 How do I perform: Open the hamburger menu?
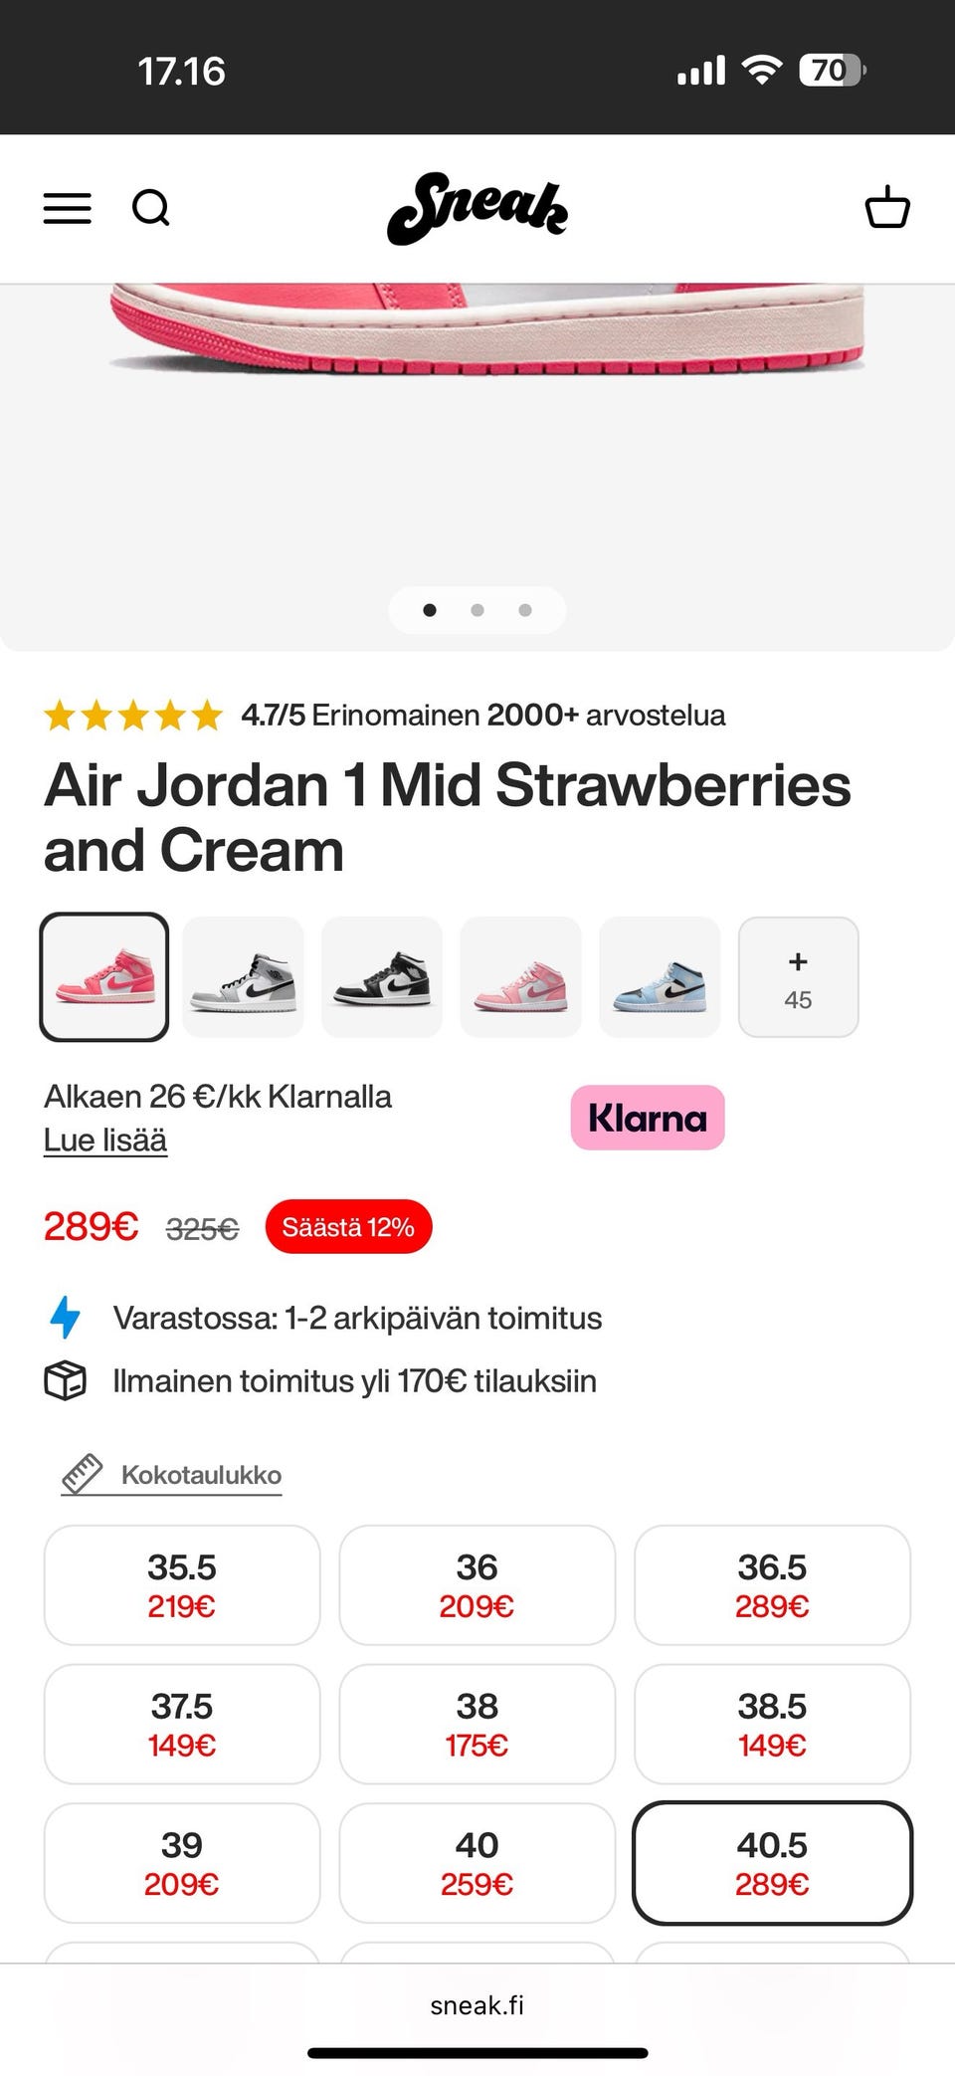pyautogui.click(x=68, y=209)
